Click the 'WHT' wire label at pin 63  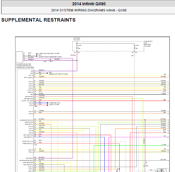click(x=40, y=140)
